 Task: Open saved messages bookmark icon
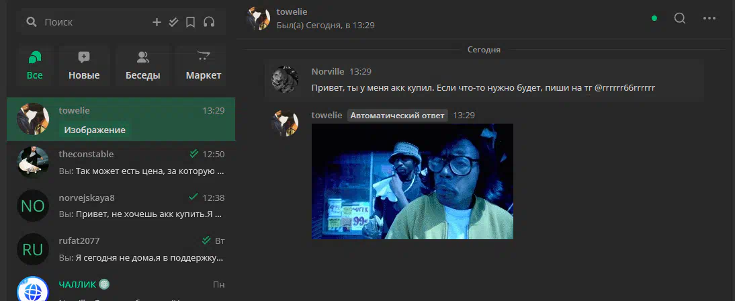click(x=190, y=22)
